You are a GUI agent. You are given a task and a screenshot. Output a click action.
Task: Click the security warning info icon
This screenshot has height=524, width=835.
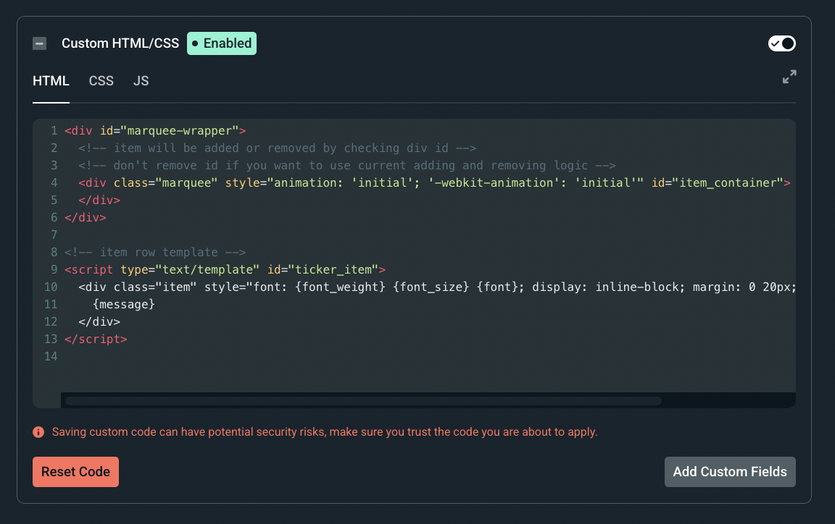pos(38,431)
